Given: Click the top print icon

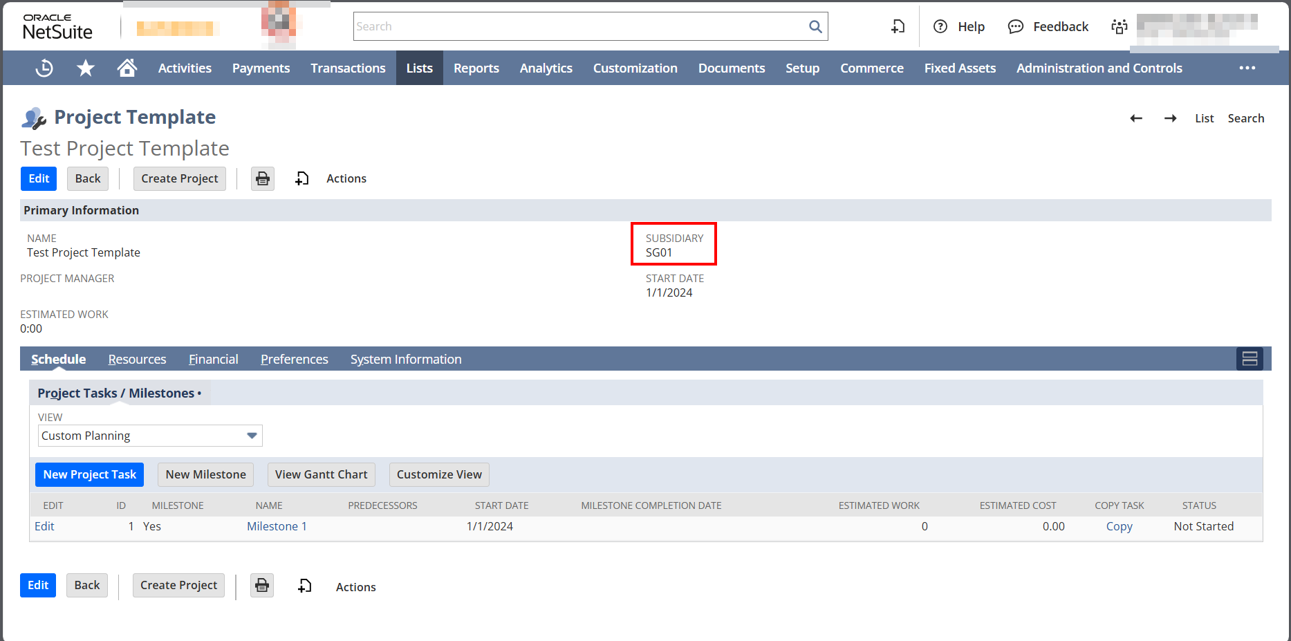Looking at the screenshot, I should point(263,178).
